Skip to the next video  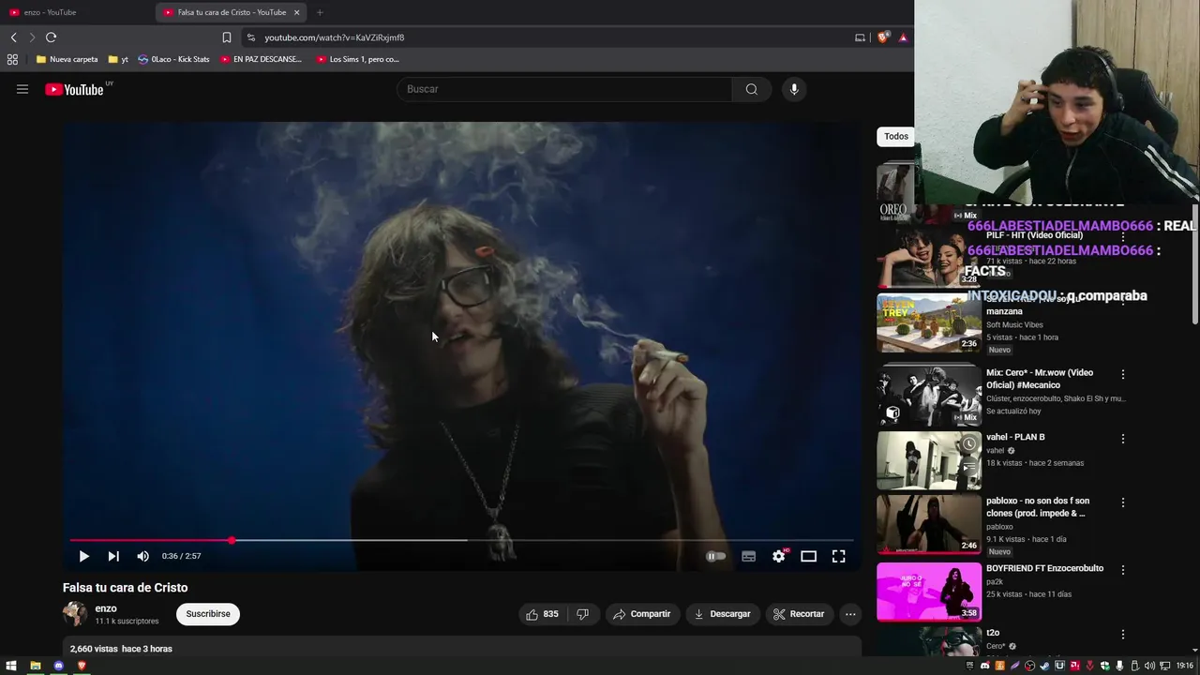tap(113, 556)
